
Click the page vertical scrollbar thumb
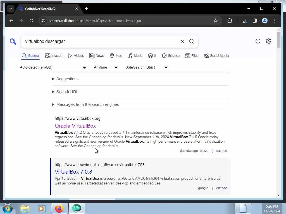[278, 40]
